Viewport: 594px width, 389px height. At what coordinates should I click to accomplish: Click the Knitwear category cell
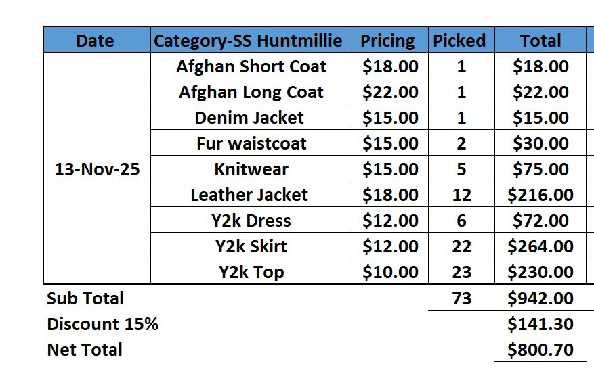pyautogui.click(x=251, y=169)
